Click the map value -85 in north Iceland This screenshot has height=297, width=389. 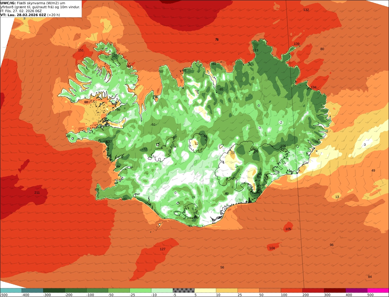click(221, 90)
